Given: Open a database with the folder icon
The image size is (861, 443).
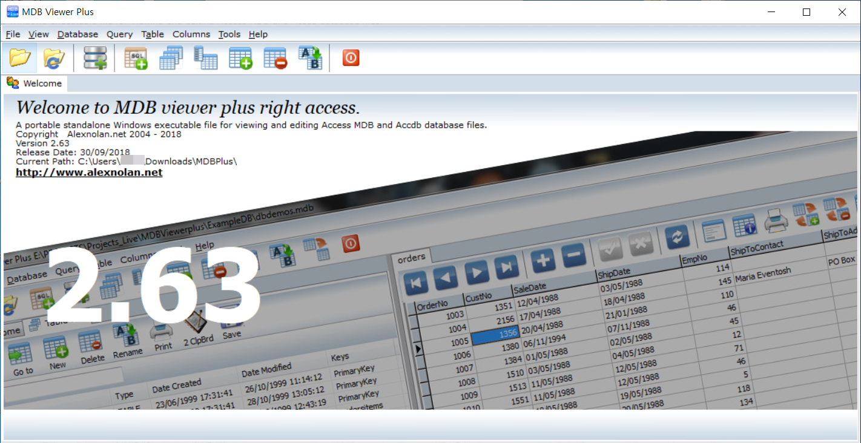Looking at the screenshot, I should pos(20,58).
